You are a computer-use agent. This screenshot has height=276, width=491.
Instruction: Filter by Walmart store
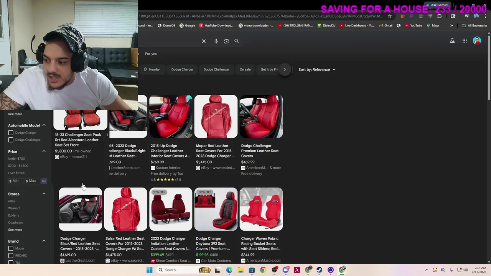pos(14,209)
